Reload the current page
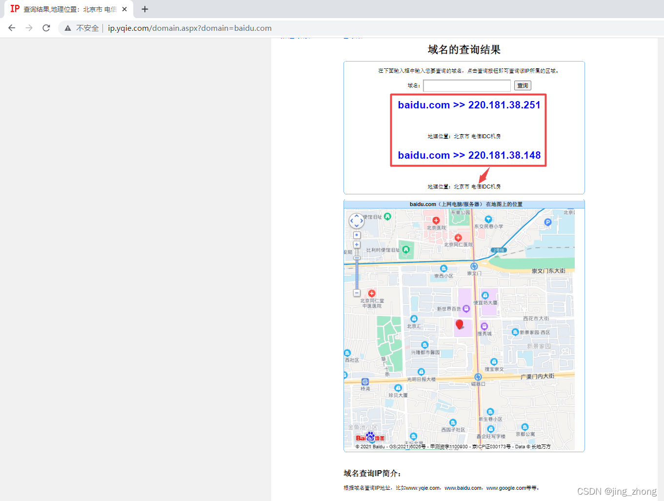 tap(46, 28)
